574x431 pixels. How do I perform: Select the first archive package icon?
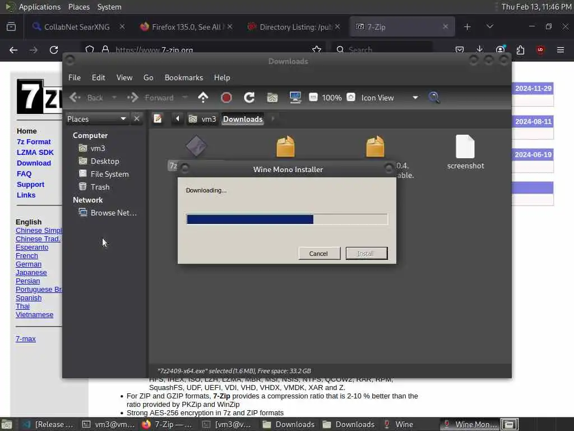pyautogui.click(x=285, y=146)
